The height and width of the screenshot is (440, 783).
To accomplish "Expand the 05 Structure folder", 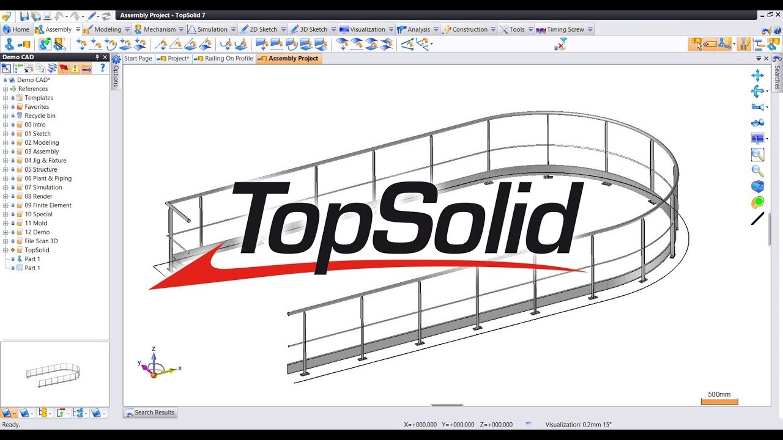I will click(6, 169).
